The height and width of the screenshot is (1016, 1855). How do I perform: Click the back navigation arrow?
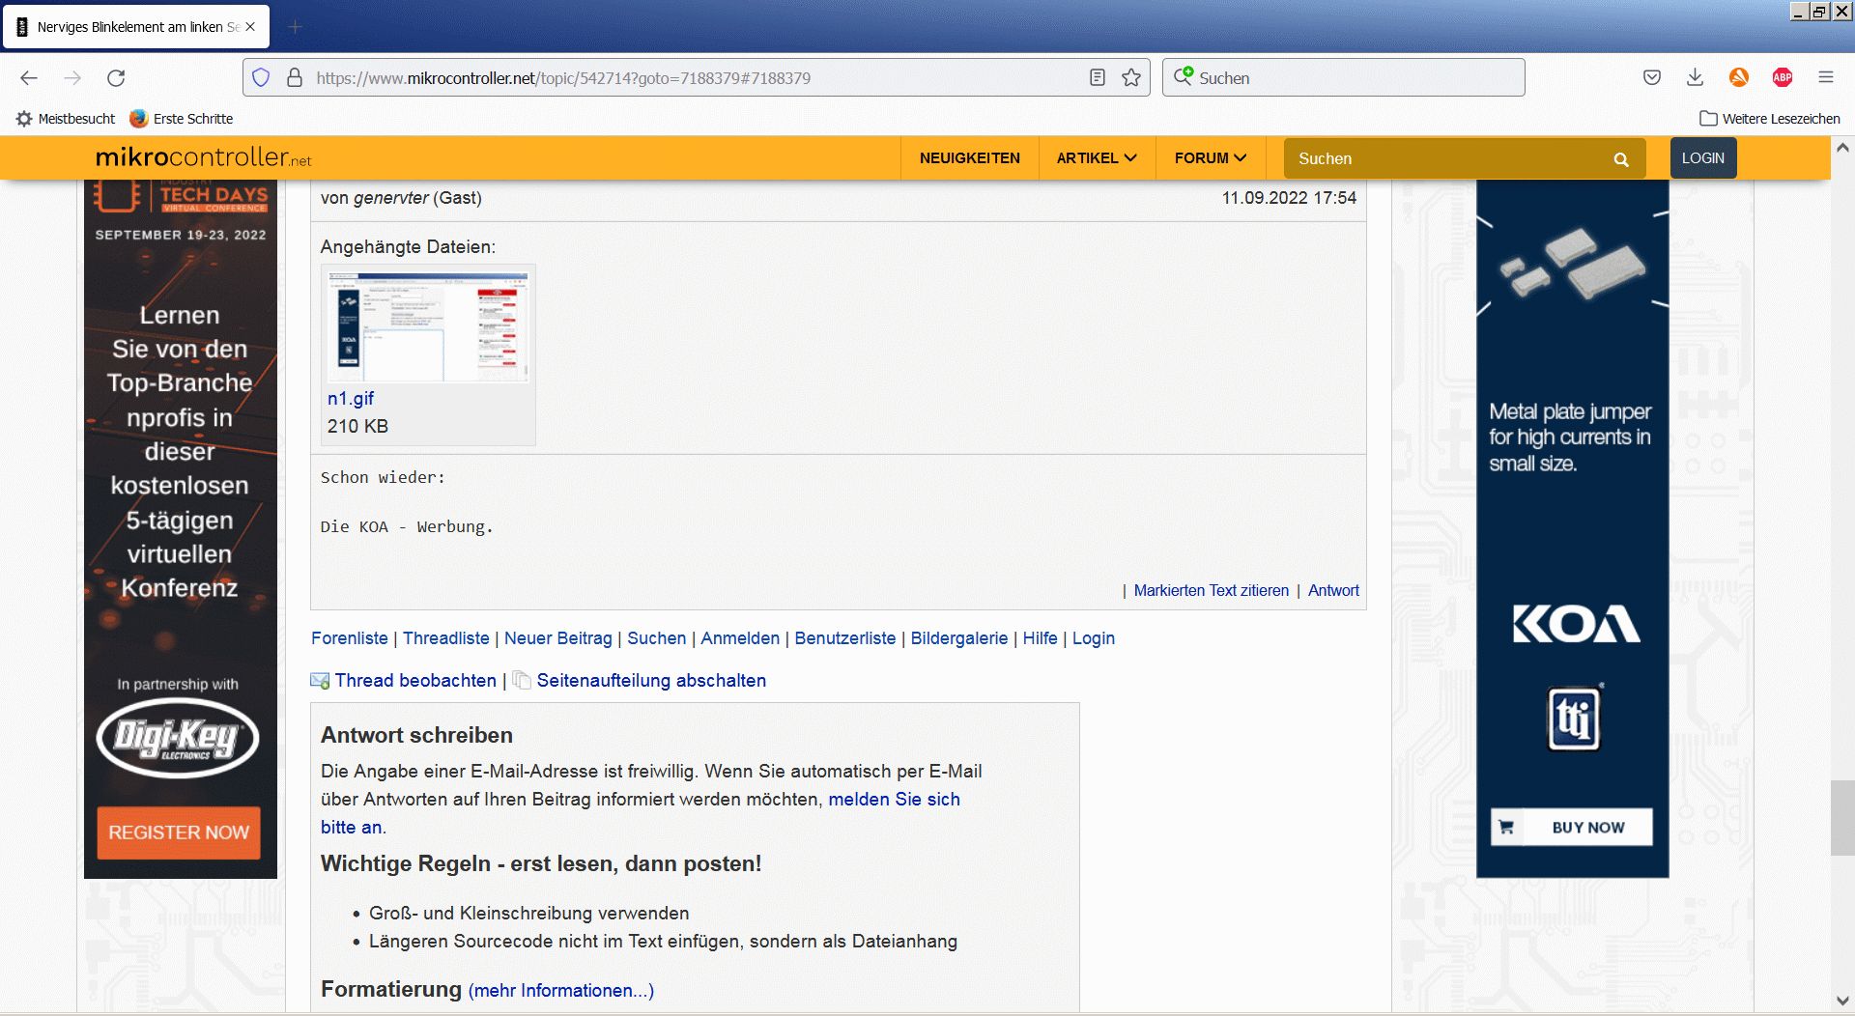[x=29, y=78]
